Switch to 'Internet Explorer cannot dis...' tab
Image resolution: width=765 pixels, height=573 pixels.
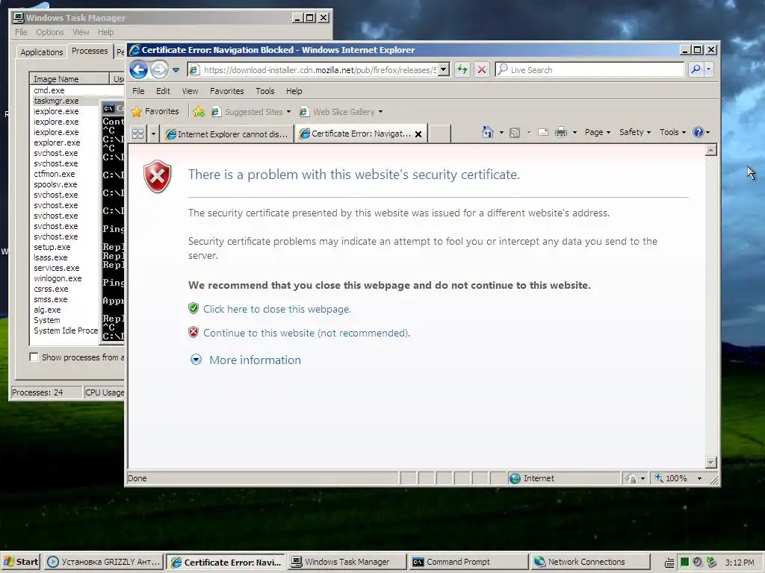pos(228,134)
